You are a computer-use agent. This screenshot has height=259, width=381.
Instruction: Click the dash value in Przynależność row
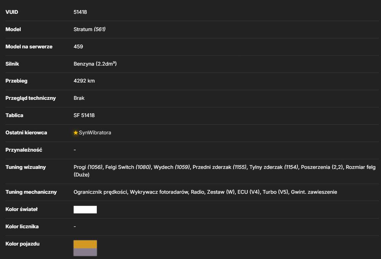tap(75, 150)
